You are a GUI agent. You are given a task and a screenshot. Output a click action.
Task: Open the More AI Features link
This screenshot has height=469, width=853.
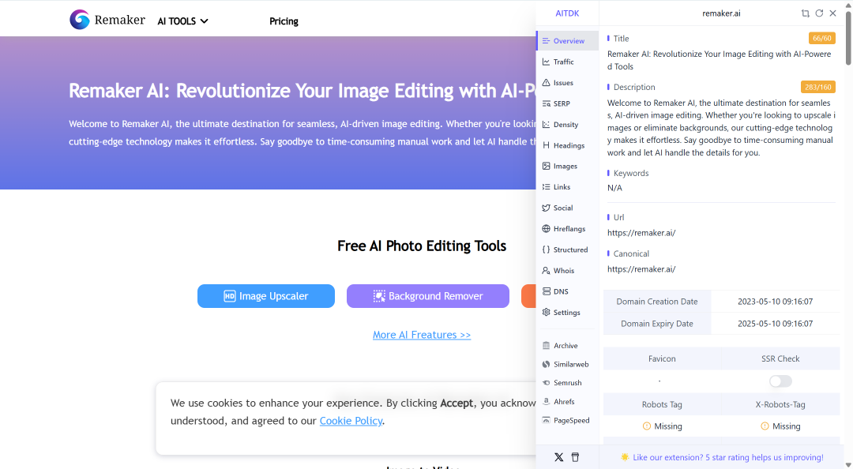422,335
